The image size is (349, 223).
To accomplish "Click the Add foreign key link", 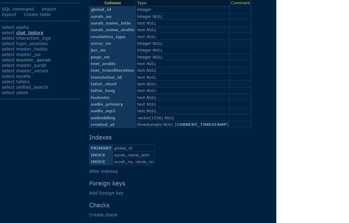I will coord(106,193).
